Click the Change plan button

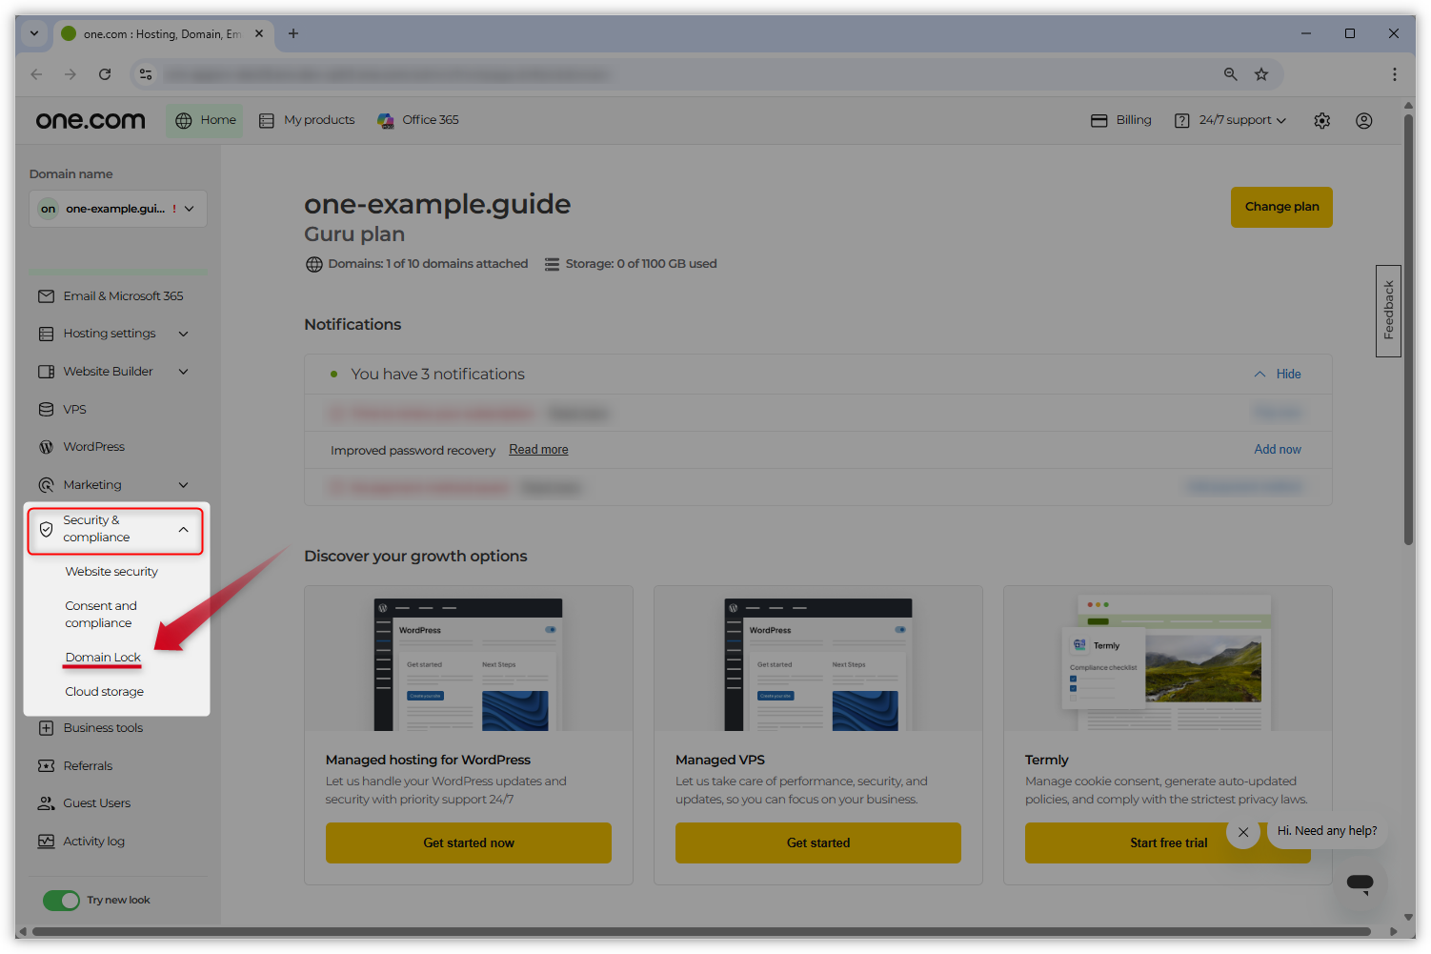tap(1281, 207)
